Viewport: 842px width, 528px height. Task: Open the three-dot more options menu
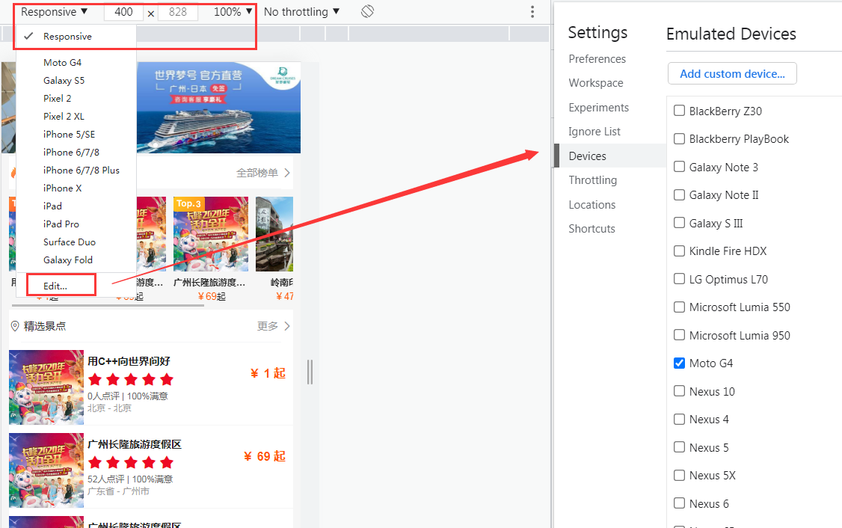click(532, 12)
